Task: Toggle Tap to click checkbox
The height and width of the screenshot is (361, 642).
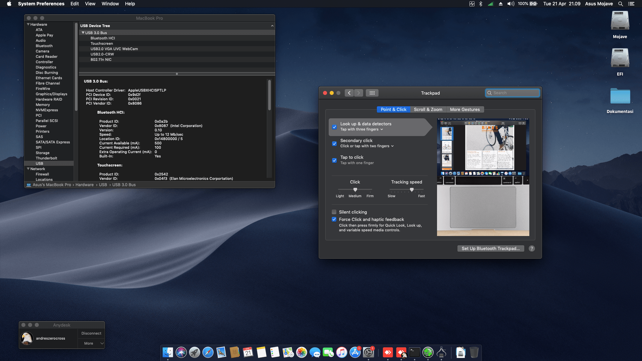Action: point(334,160)
